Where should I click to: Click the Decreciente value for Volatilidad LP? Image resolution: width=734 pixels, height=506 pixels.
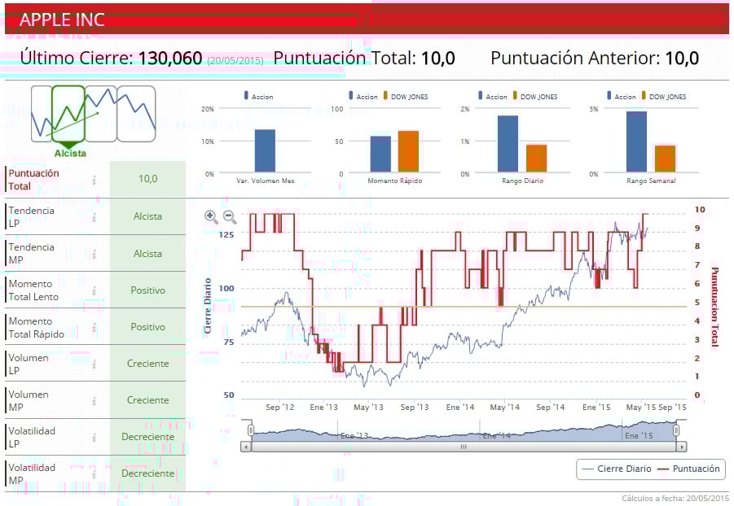[148, 437]
